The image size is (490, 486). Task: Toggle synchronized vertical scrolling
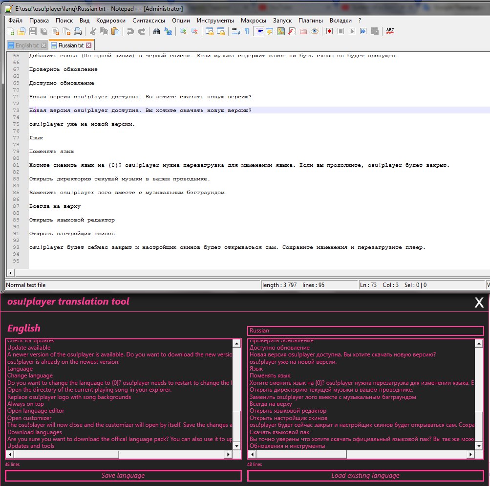point(210,31)
